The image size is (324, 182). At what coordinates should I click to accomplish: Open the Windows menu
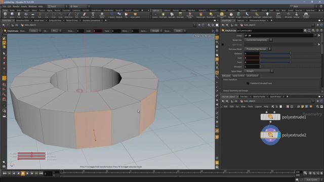[32, 7]
